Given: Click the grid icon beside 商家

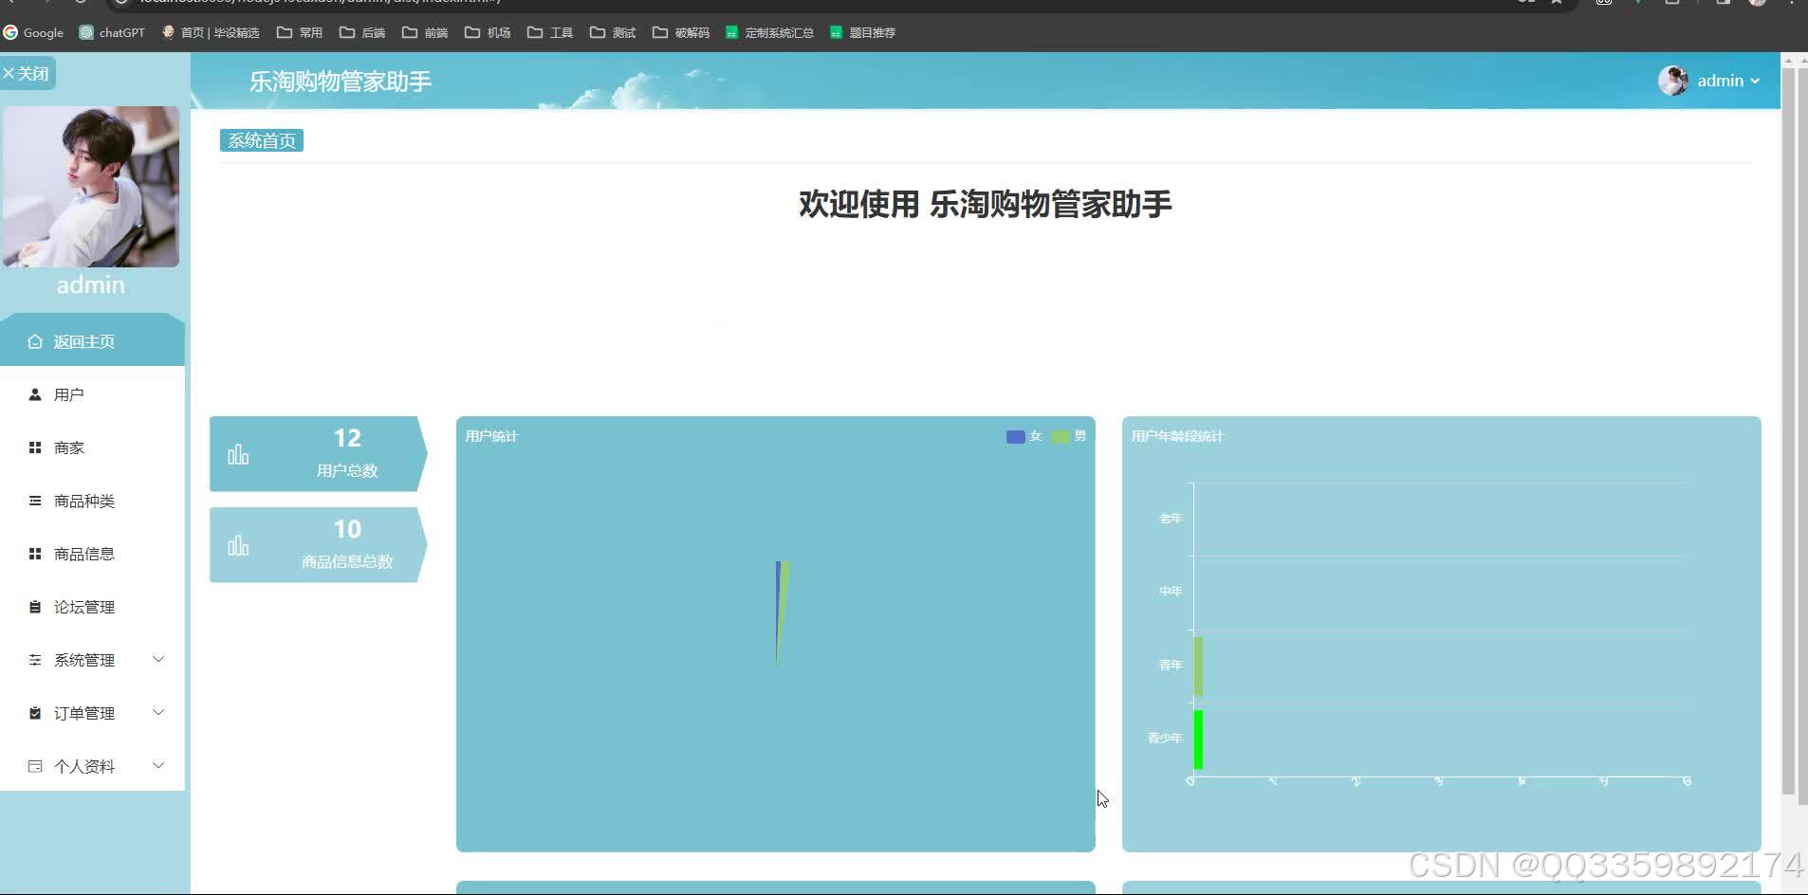Looking at the screenshot, I should pyautogui.click(x=35, y=447).
